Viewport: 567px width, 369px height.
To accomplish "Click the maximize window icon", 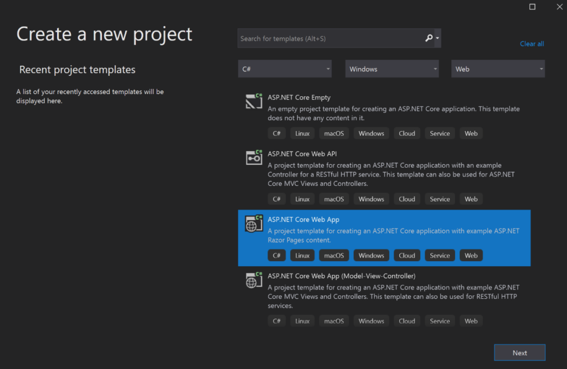I will pyautogui.click(x=532, y=7).
